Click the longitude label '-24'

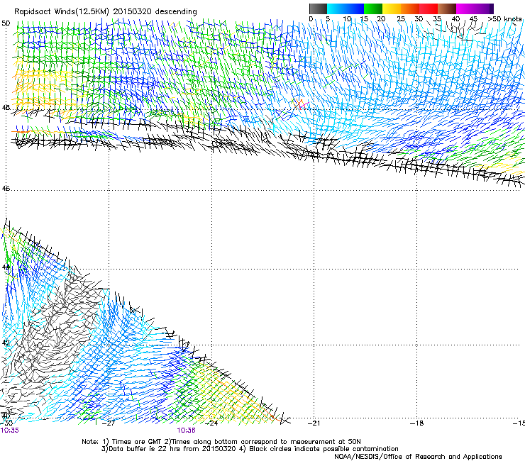click(x=211, y=423)
